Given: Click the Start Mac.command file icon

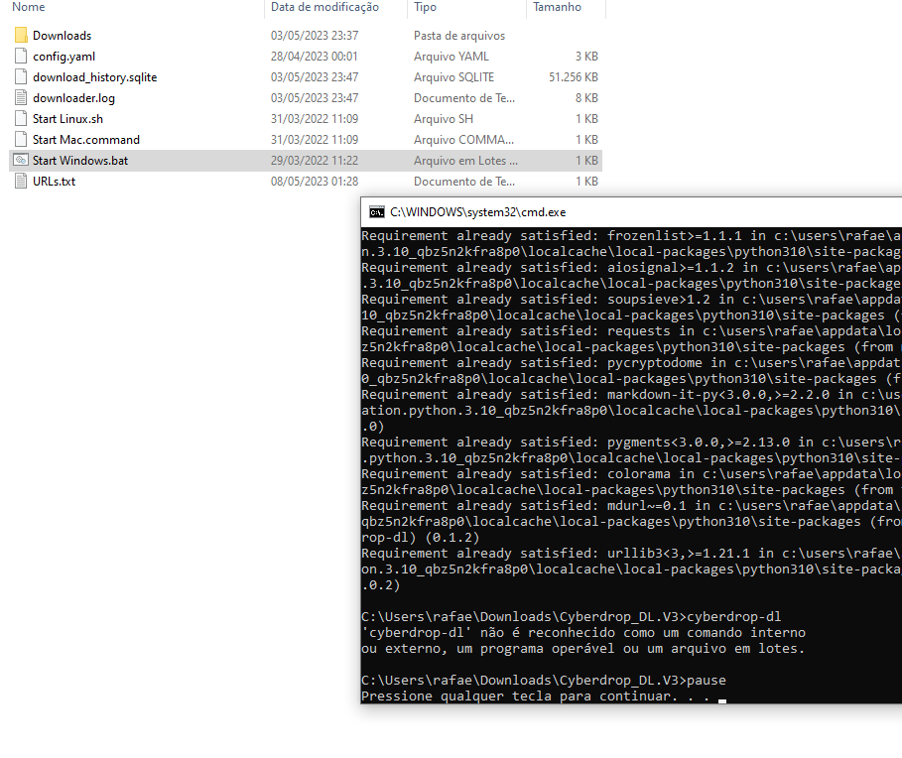Looking at the screenshot, I should (x=21, y=139).
